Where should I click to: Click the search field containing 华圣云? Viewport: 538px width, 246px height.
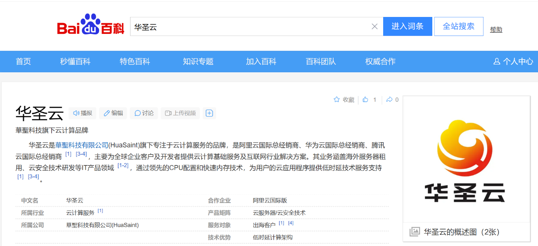(248, 26)
